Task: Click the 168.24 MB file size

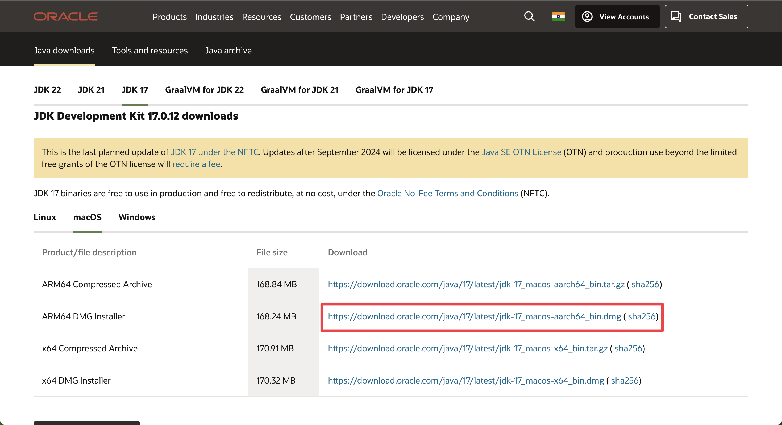Action: click(x=276, y=317)
